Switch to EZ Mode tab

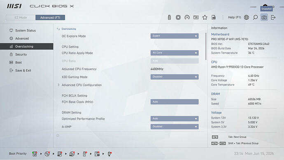[21, 18]
